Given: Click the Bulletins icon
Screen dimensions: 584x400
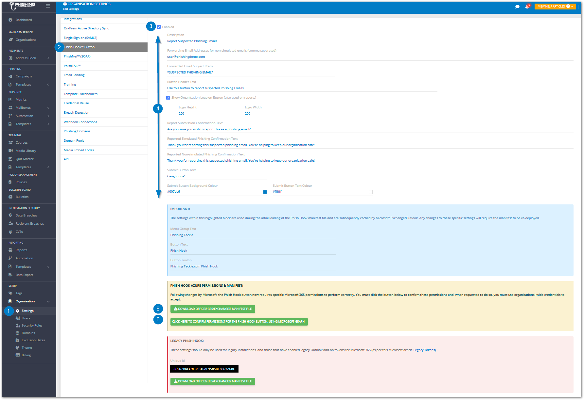Looking at the screenshot, I should [x=10, y=197].
